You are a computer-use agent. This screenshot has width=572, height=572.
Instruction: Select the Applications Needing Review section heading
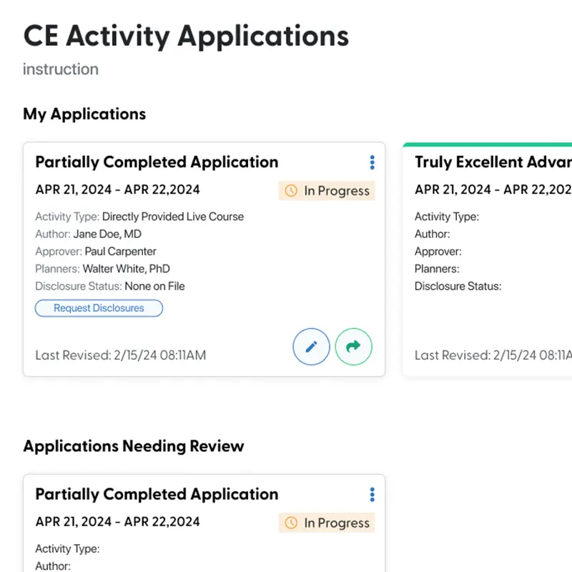tap(134, 446)
